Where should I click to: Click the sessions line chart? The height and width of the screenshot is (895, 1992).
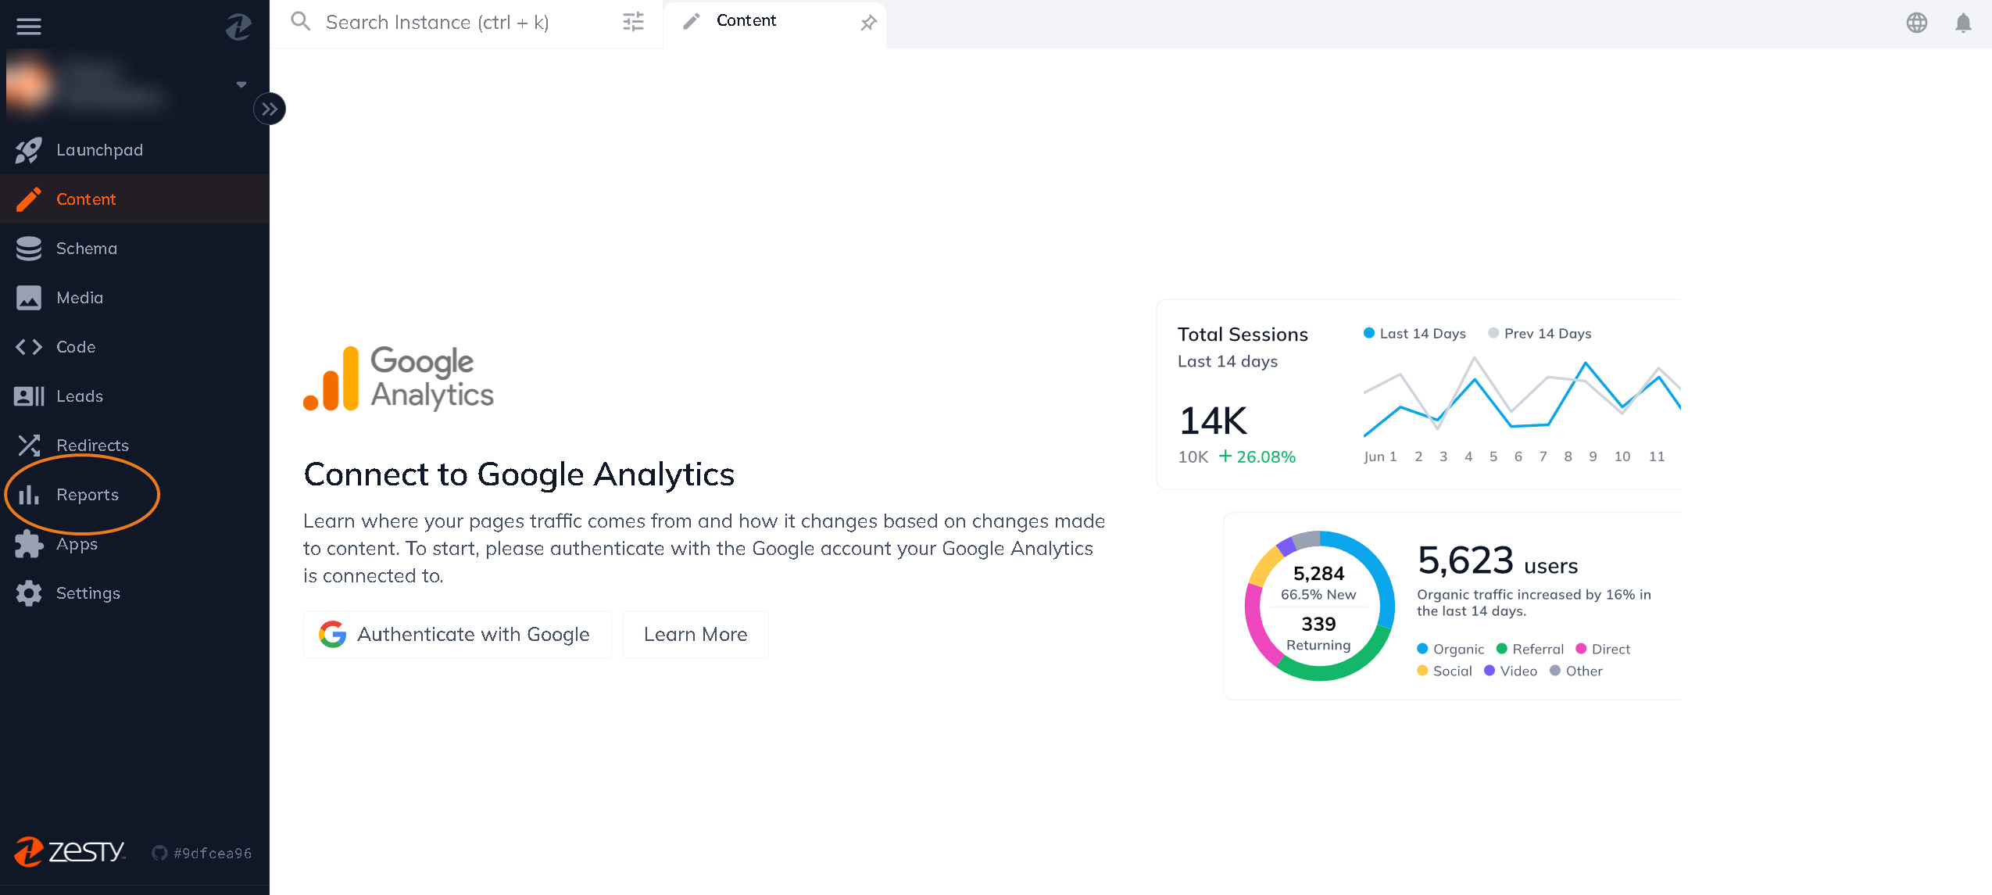(x=1522, y=397)
